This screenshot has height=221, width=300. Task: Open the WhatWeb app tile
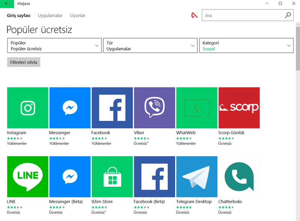pos(196,108)
